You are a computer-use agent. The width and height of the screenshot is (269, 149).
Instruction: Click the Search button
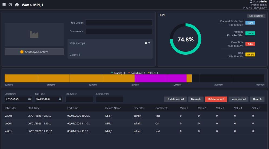257,99
